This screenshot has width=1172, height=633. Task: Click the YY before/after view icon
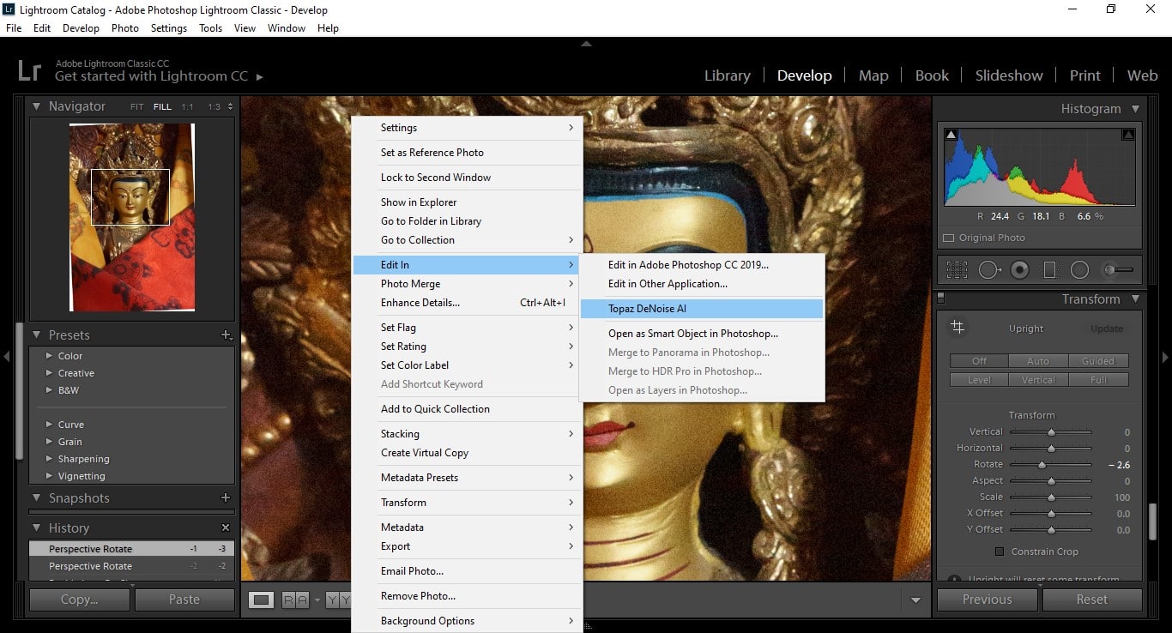coord(338,600)
